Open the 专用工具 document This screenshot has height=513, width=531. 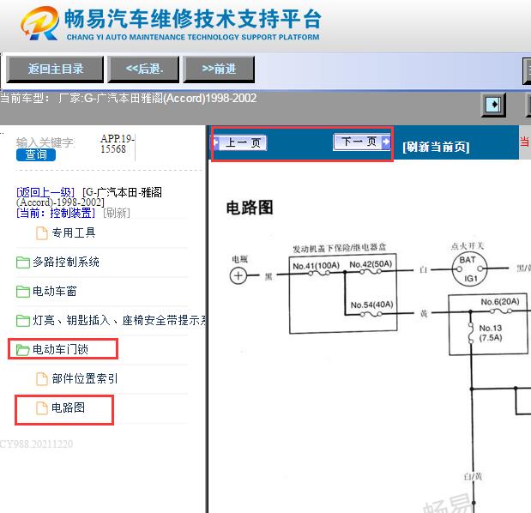tap(74, 233)
